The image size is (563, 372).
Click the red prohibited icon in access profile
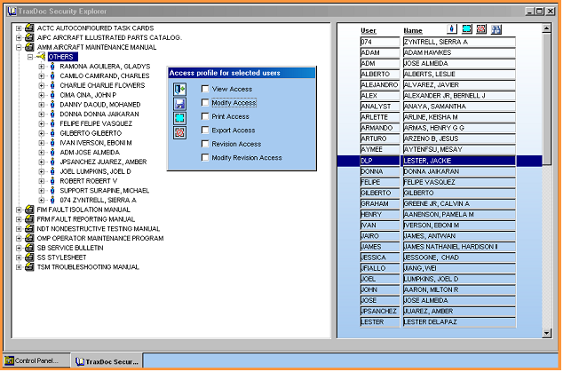click(x=178, y=132)
